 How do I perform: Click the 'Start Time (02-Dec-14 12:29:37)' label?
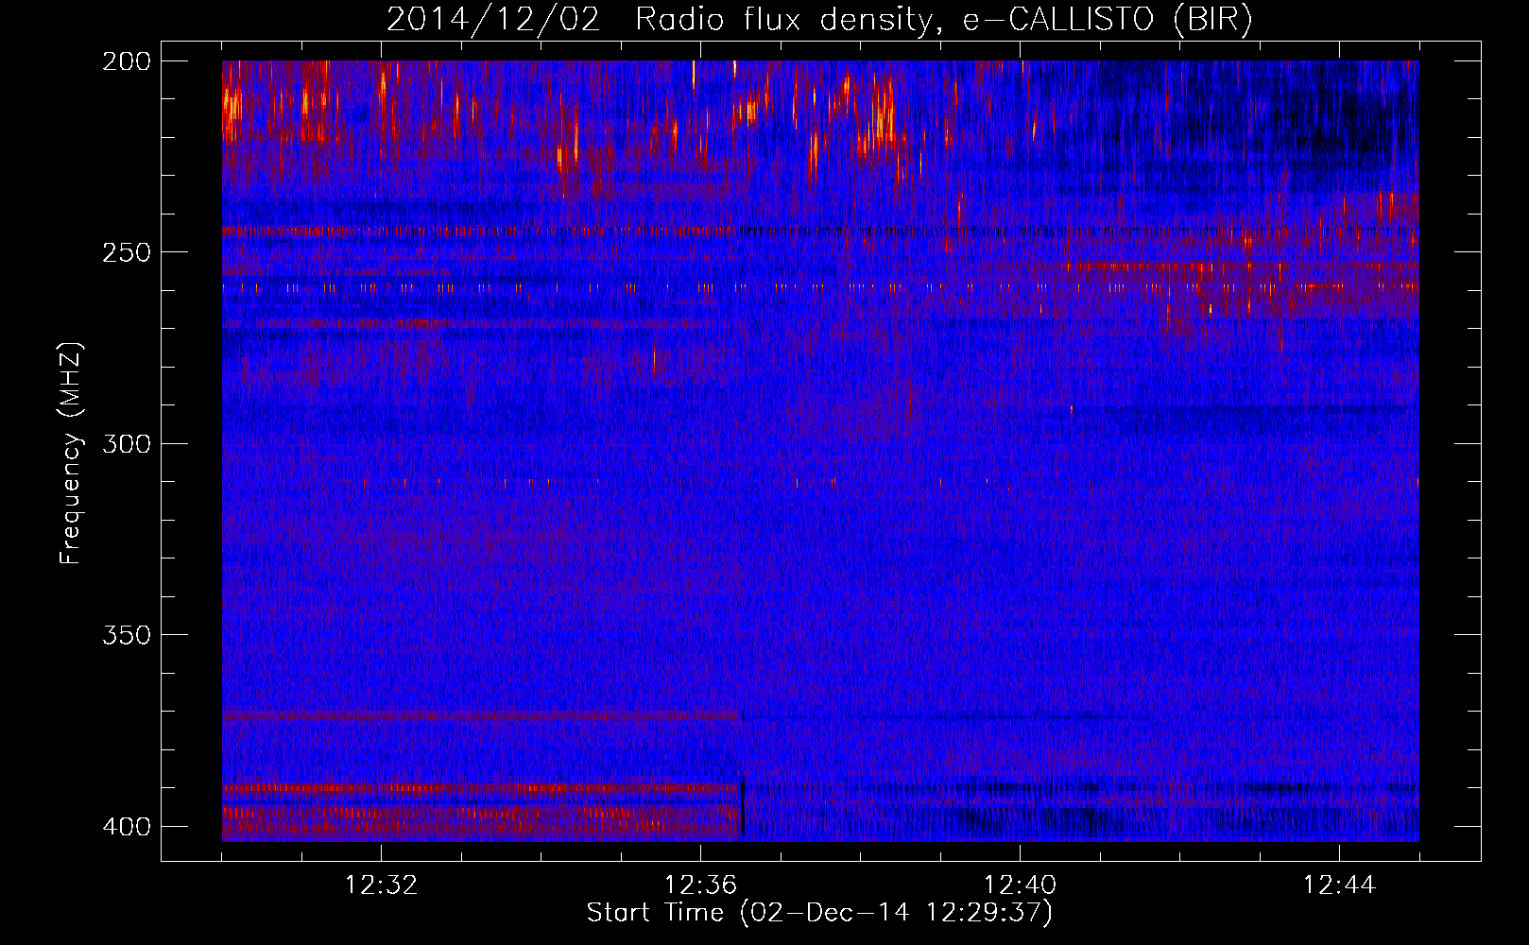[819, 913]
